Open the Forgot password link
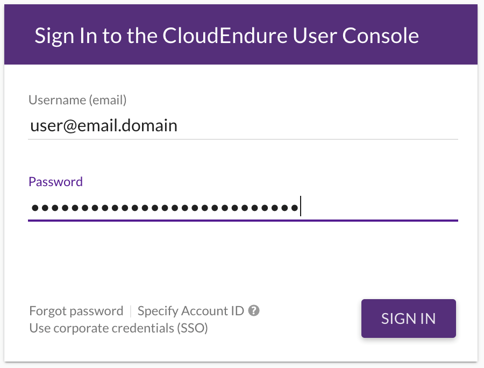Viewport: 484px width, 368px height. tap(76, 311)
